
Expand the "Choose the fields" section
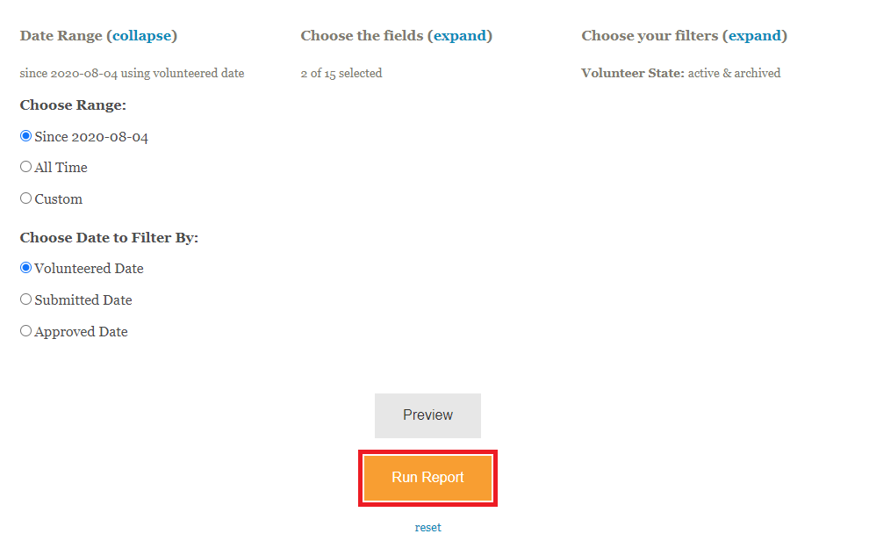(x=460, y=36)
